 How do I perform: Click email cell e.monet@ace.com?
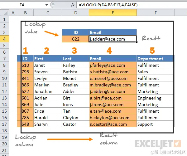tap(113, 78)
